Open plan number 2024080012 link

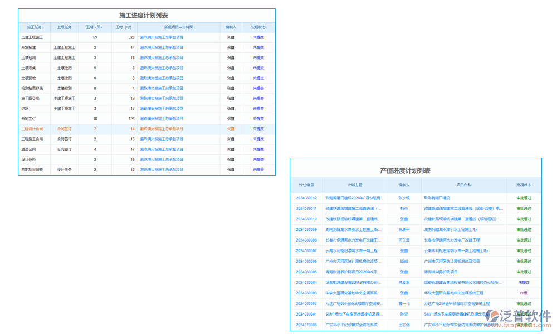[x=307, y=197]
